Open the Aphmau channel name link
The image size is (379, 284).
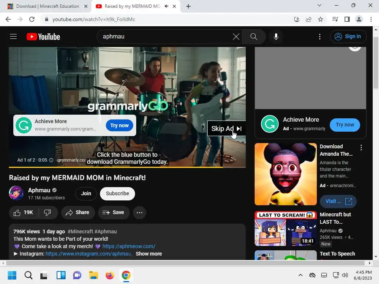click(x=39, y=190)
